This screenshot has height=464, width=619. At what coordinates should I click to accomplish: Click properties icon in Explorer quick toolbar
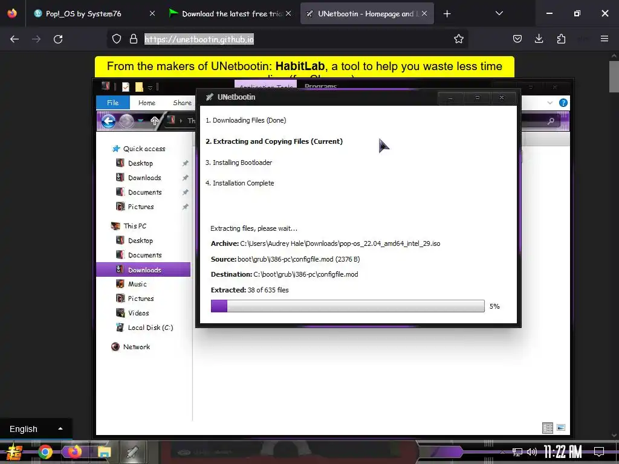click(126, 87)
